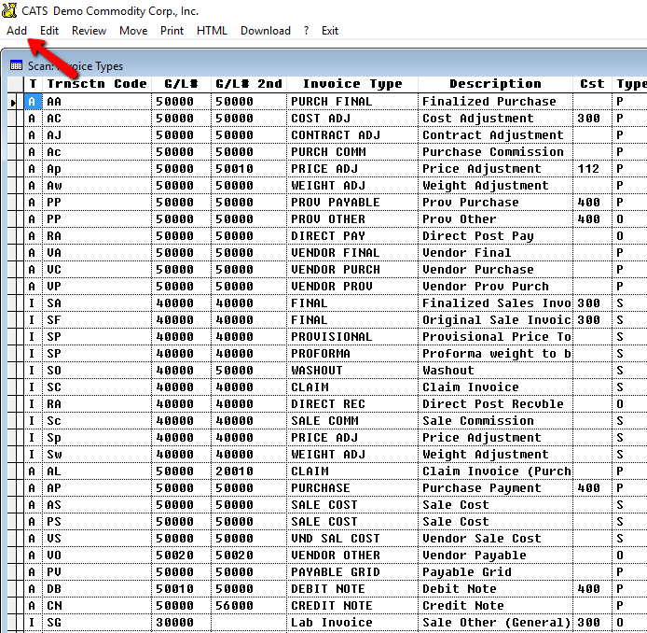Open the Review menu
The width and height of the screenshot is (647, 633).
[x=89, y=31]
